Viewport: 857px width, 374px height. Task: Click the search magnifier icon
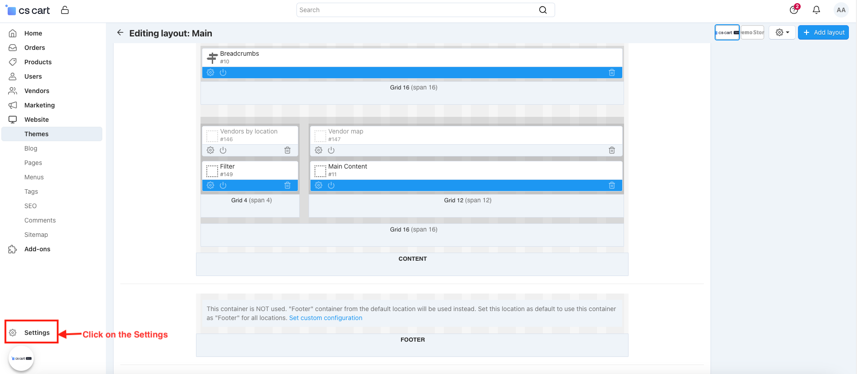pyautogui.click(x=543, y=10)
